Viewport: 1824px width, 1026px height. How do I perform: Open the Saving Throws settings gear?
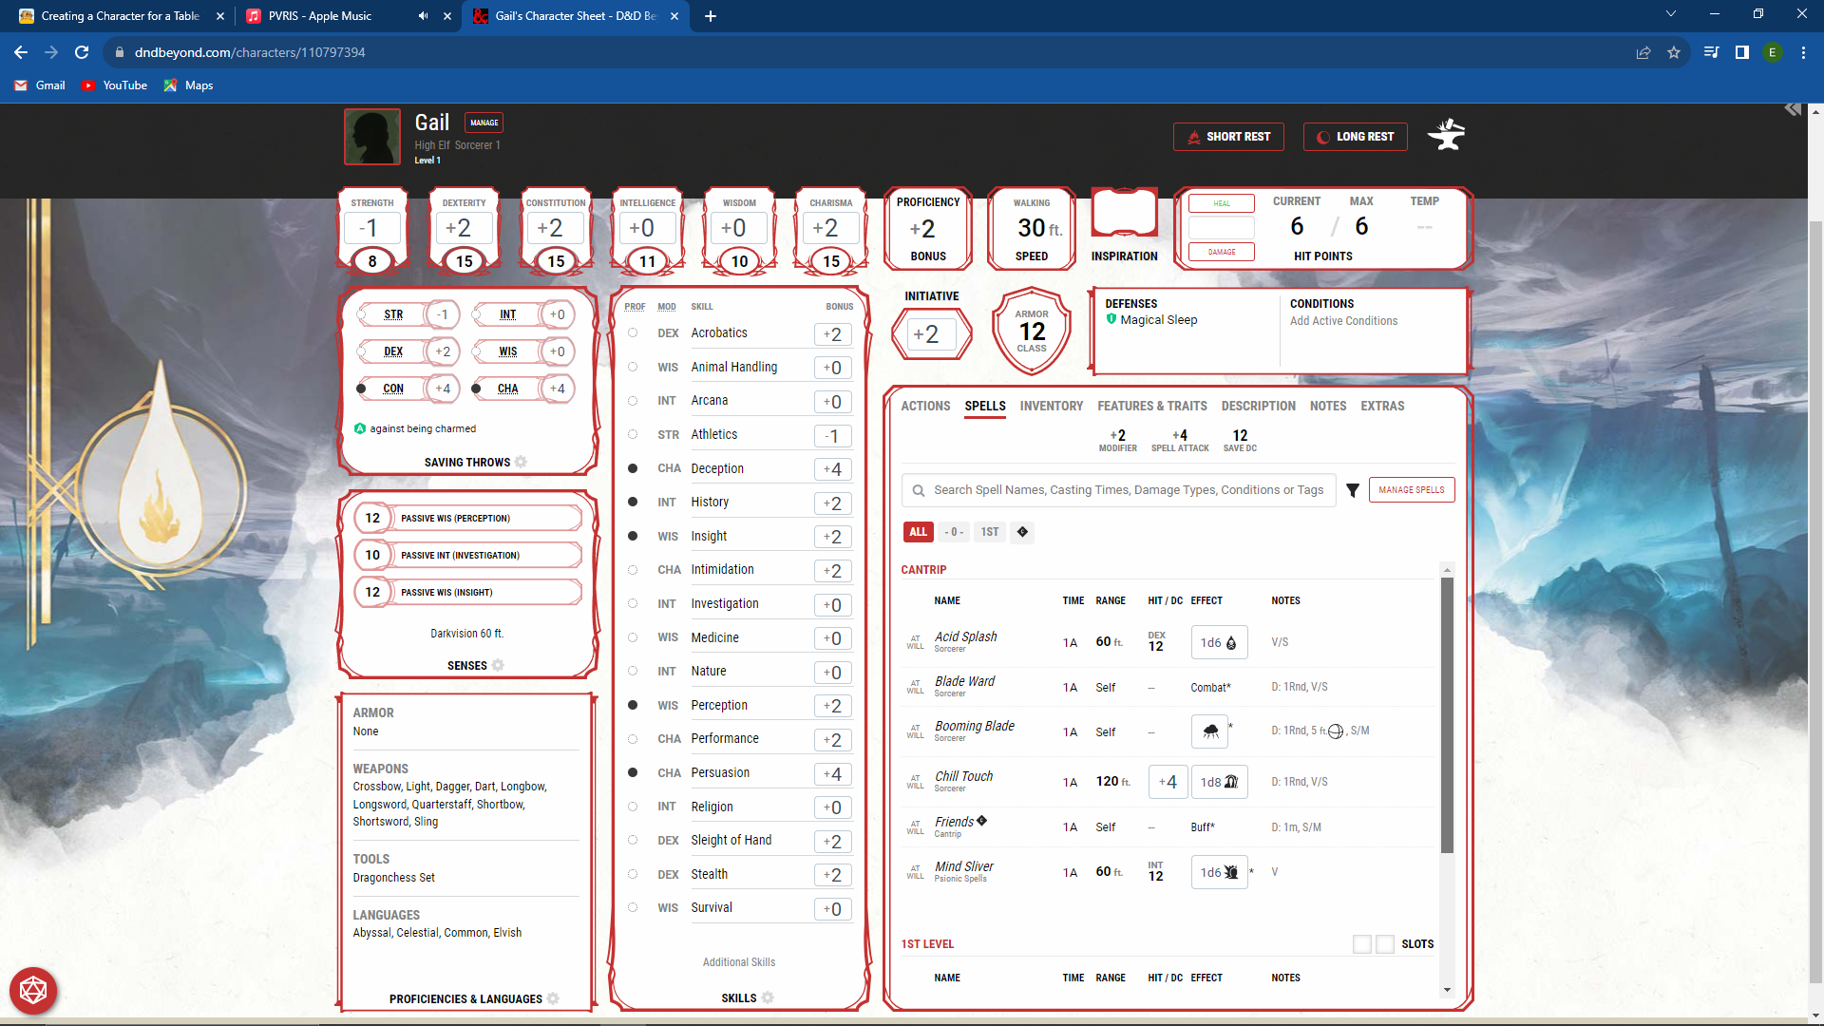(522, 462)
